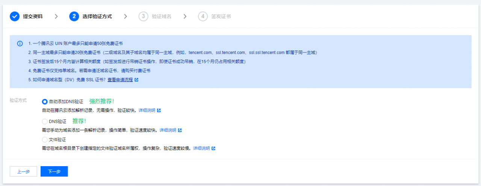
Task: Click chevron arrow after 选择验证方式 step
Action: click(x=125, y=16)
